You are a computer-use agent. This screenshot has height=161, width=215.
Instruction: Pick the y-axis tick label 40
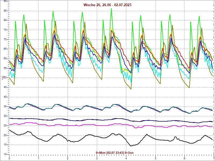[5, 97]
